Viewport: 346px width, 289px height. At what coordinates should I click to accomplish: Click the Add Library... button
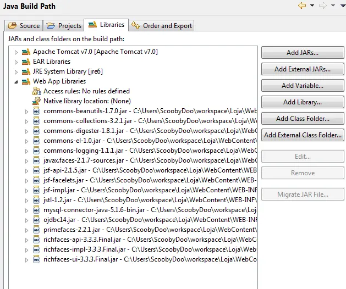[x=303, y=102]
